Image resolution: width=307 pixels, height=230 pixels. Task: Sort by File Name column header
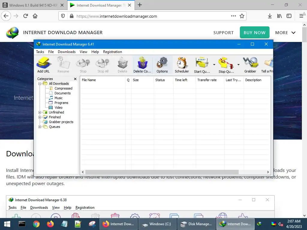click(103, 80)
